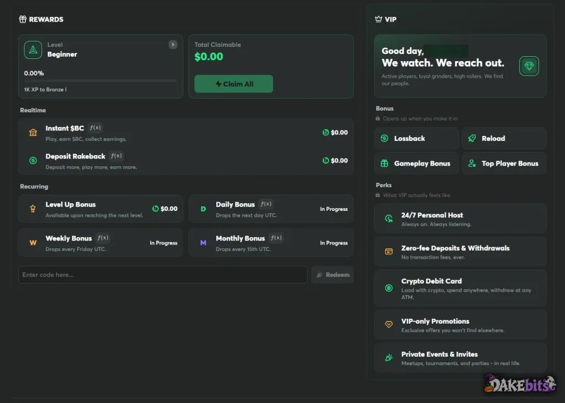Click 'Private Events & Invites' title
Screen dimensions: 565x403
(440, 354)
